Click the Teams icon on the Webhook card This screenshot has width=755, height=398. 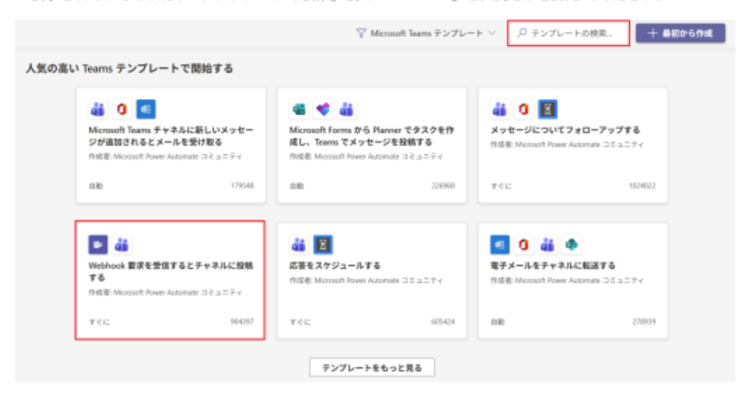pos(122,245)
